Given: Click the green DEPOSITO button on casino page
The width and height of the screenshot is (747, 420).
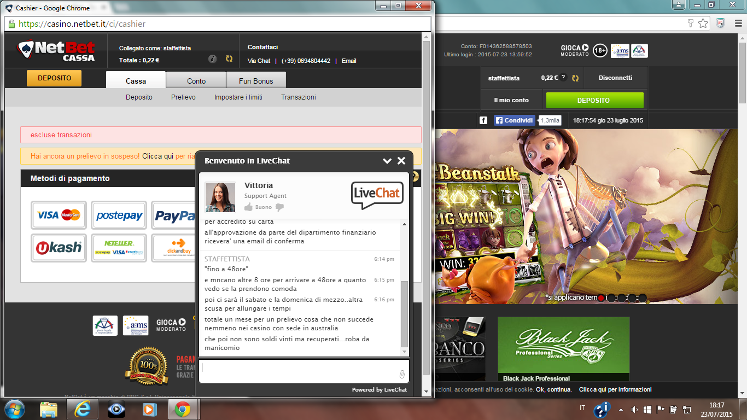Looking at the screenshot, I should (x=594, y=101).
